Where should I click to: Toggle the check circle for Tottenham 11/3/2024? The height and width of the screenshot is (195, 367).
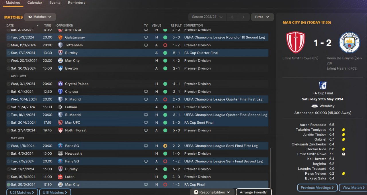tap(9, 45)
